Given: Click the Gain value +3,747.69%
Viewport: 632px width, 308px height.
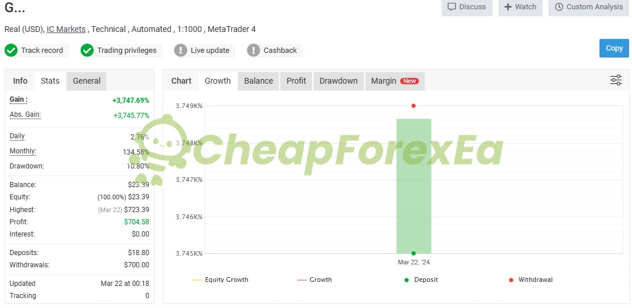Looking at the screenshot, I should click(131, 100).
